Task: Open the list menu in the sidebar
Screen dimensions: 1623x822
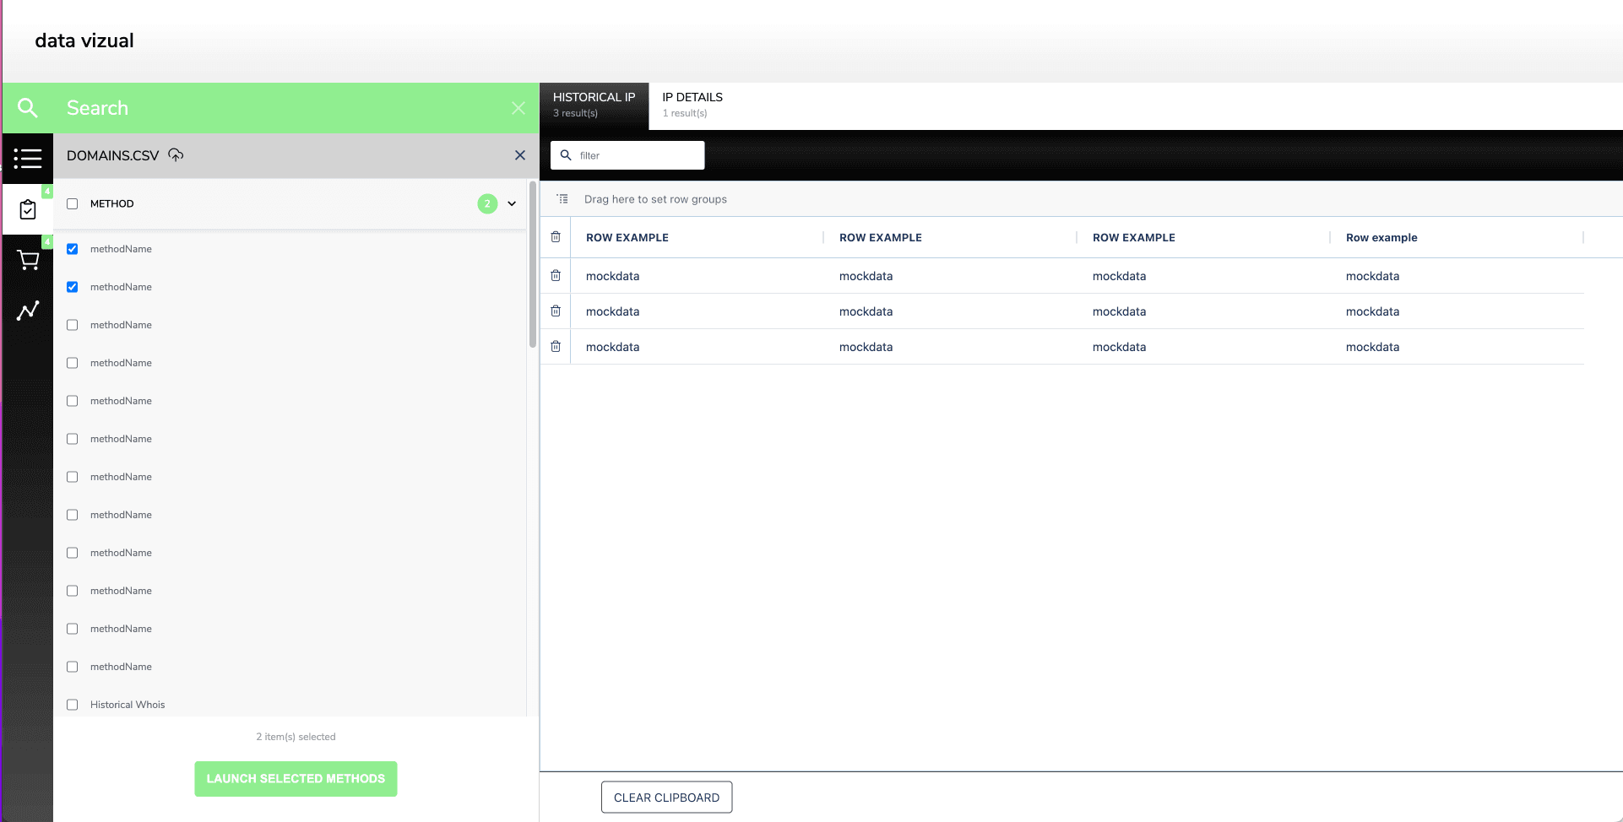Action: 28,159
